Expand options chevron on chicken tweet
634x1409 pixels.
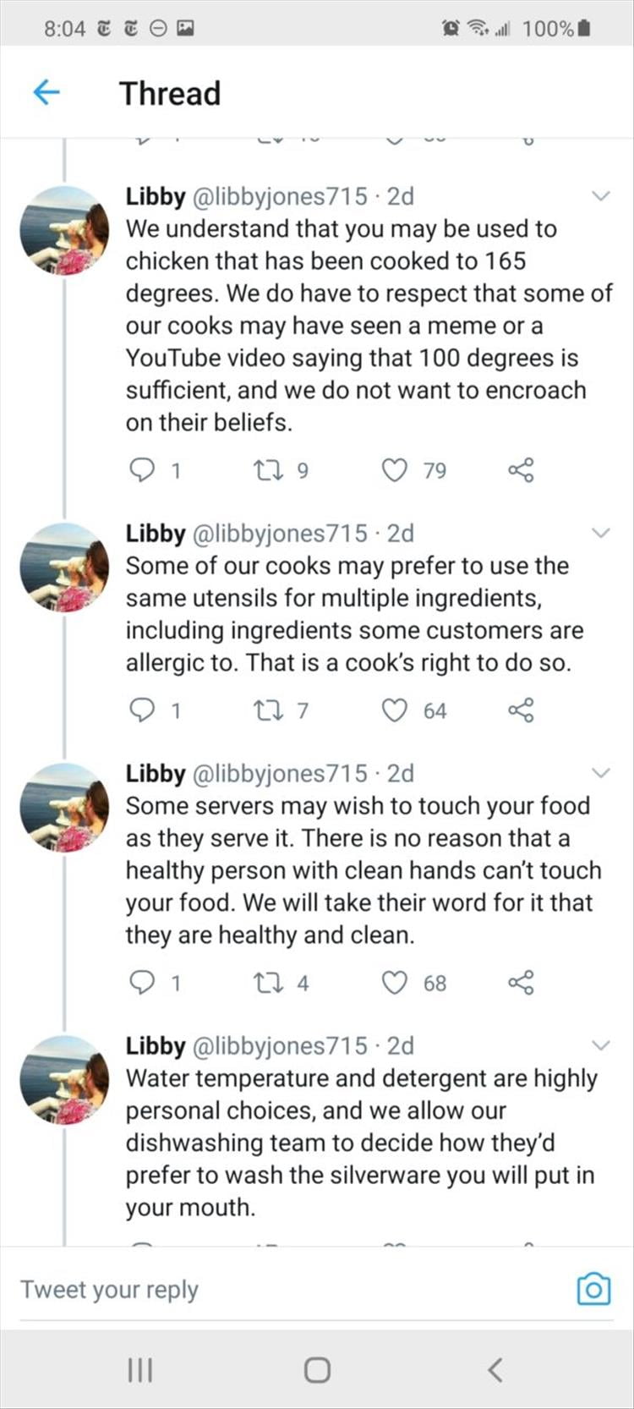(600, 196)
